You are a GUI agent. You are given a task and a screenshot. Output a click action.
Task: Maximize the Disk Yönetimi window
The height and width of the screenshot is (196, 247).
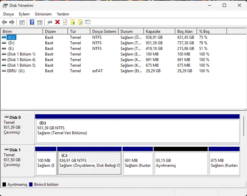coord(224,5)
